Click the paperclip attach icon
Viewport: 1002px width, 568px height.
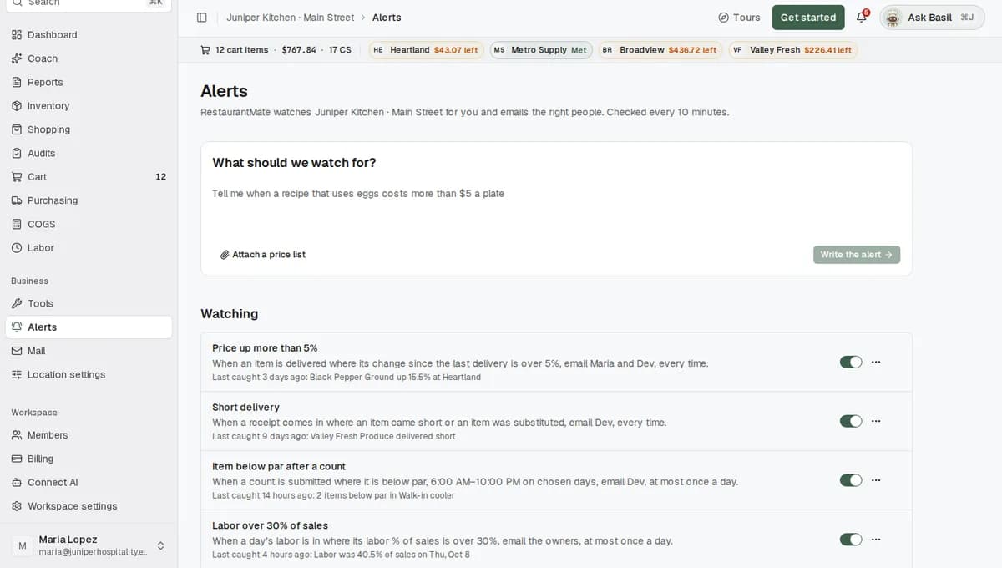pos(225,255)
